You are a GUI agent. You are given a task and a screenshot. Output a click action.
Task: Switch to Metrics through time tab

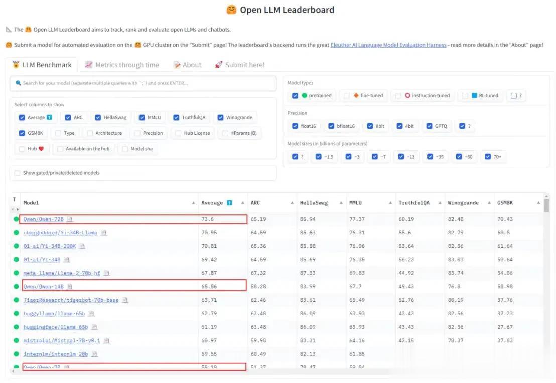(x=122, y=65)
